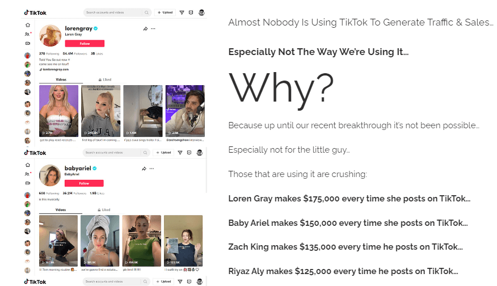Image resolution: width=497 pixels, height=286 pixels.
Task: Click the share arrow on babyariel's profile
Action: click(x=144, y=169)
